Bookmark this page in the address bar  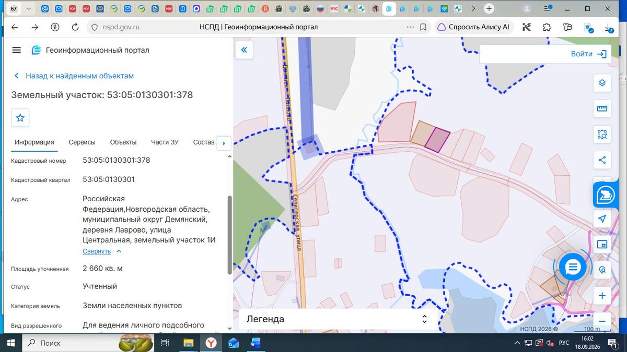click(423, 27)
